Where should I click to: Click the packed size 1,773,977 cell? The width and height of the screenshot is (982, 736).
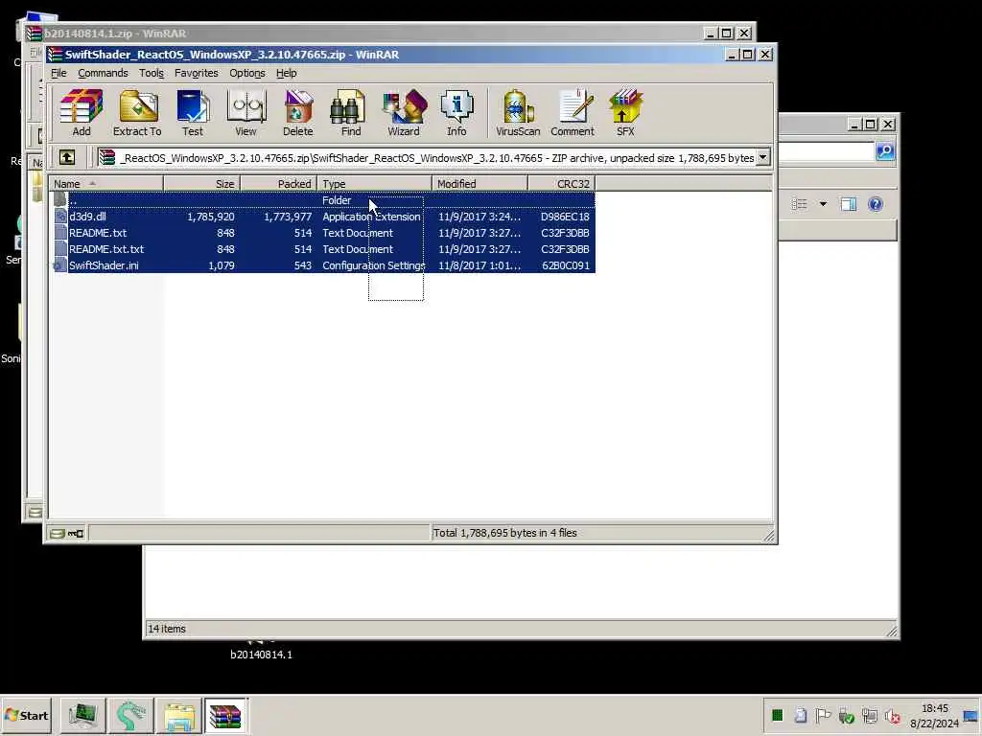click(x=287, y=217)
